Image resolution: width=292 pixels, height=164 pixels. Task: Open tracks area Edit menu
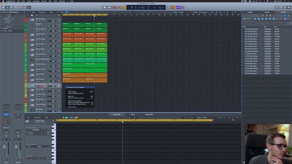coord(33,12)
